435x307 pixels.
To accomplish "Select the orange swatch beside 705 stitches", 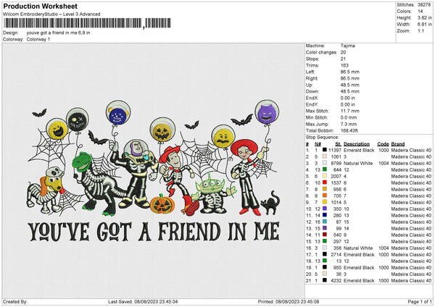I will 324,195.
